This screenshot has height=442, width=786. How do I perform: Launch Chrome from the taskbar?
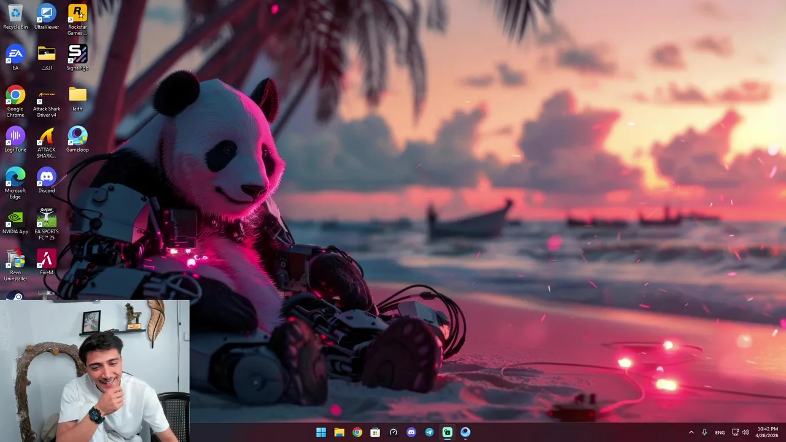tap(357, 432)
